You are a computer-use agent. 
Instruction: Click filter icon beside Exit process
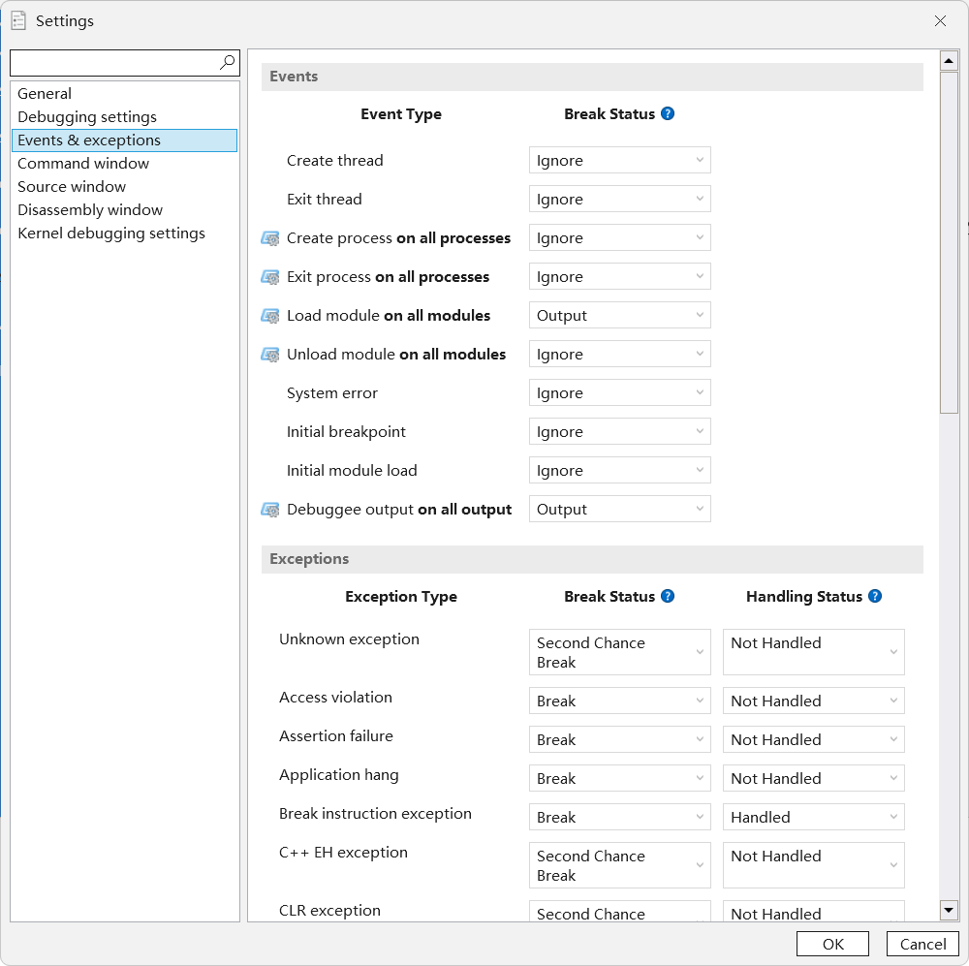pyautogui.click(x=270, y=277)
